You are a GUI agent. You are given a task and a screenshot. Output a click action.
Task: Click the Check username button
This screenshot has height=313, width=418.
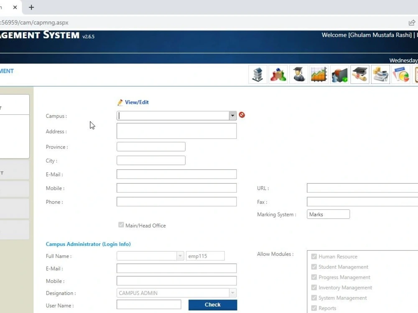[x=213, y=305]
